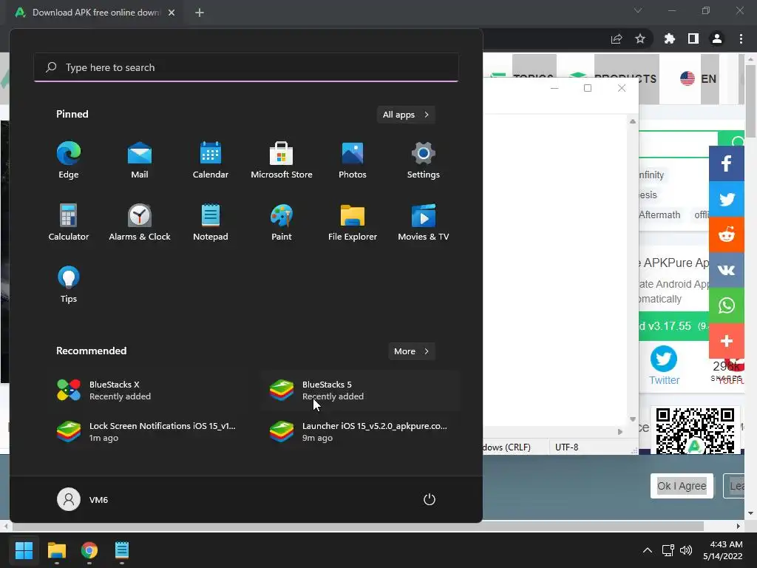Click the Windows Start button on taskbar
This screenshot has width=757, height=568.
[x=24, y=550]
